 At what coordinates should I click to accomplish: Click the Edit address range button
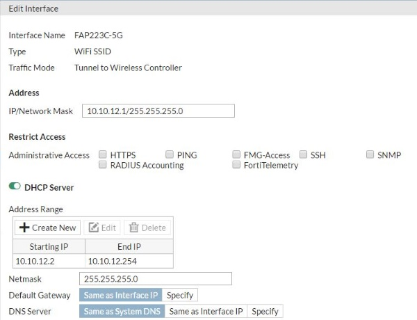point(102,227)
